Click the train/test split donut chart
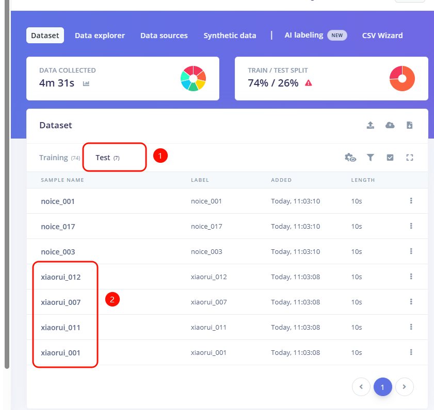Image resolution: width=434 pixels, height=410 pixels. click(402, 79)
